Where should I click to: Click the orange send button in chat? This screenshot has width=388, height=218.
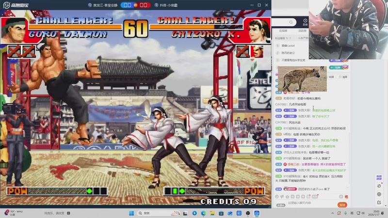(x=342, y=205)
